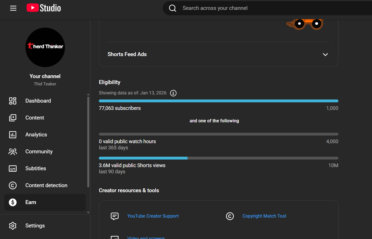Select the Earn menu item
The width and height of the screenshot is (372, 239).
click(x=31, y=202)
